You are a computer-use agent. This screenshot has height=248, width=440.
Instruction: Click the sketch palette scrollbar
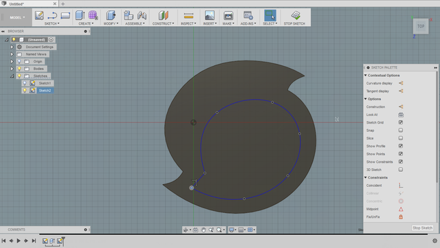437,126
